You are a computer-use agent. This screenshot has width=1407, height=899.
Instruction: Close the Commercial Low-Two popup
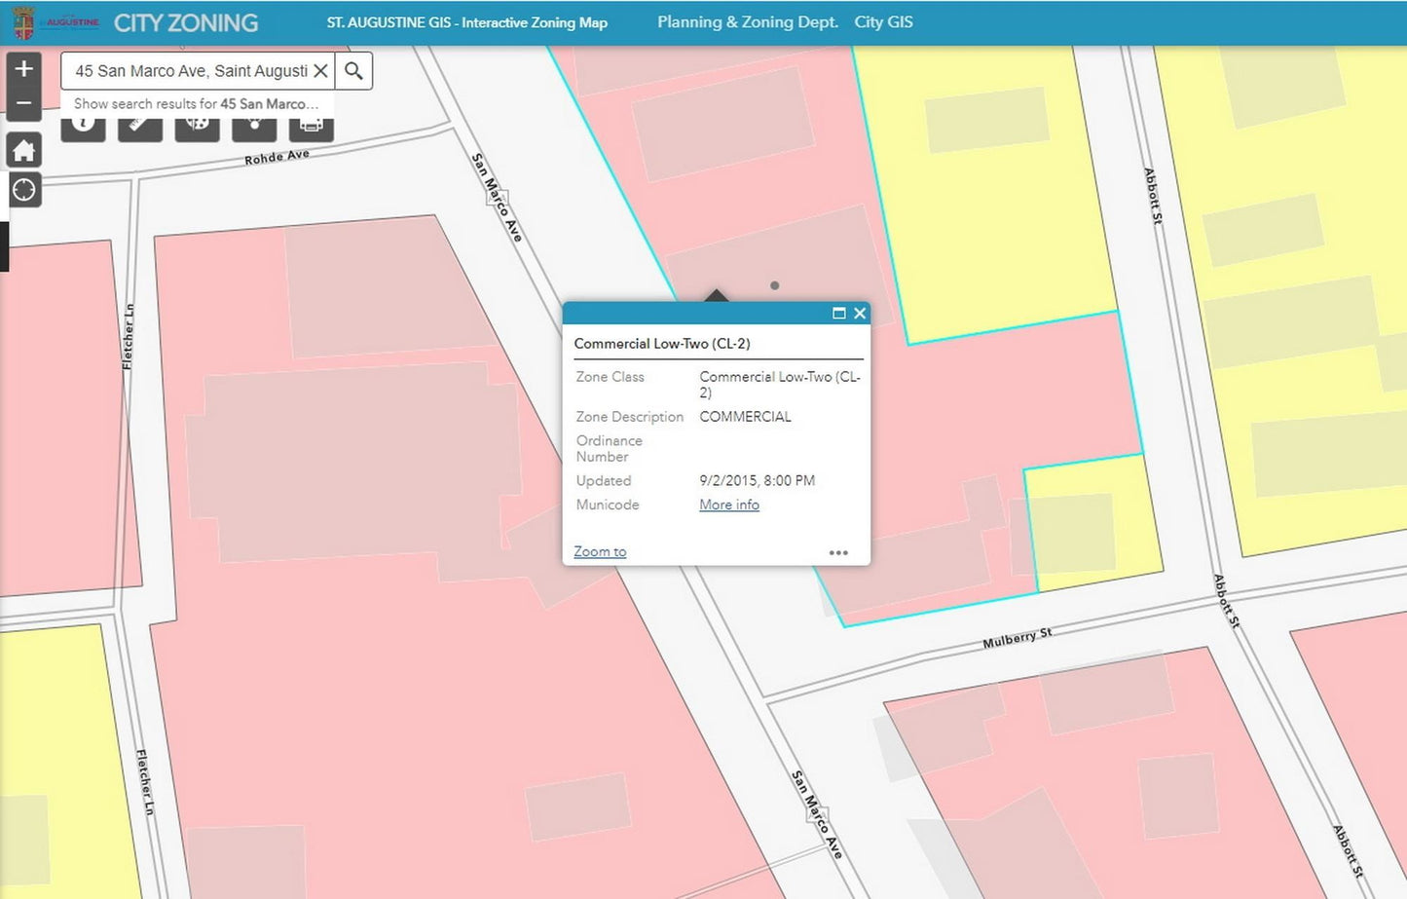(x=860, y=314)
